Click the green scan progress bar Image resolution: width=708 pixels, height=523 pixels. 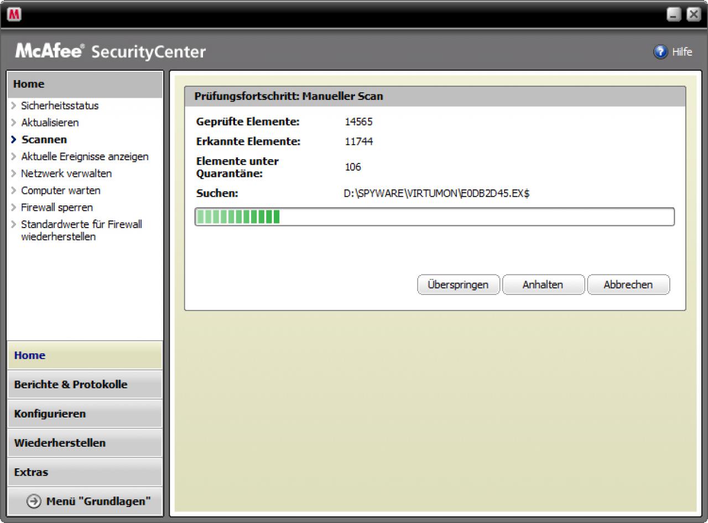pos(435,217)
